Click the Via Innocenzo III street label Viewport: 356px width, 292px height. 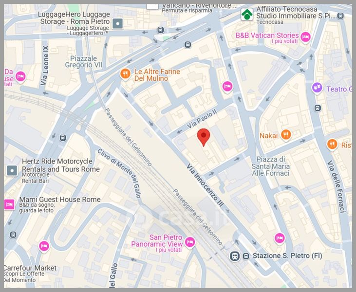click(205, 185)
